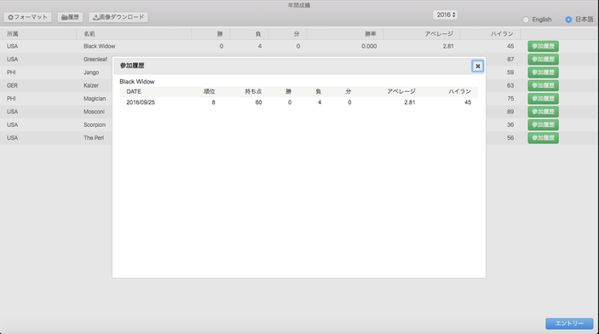The image size is (599, 334).
Task: Click the 60 持ち点 value in dialog
Action: point(259,102)
